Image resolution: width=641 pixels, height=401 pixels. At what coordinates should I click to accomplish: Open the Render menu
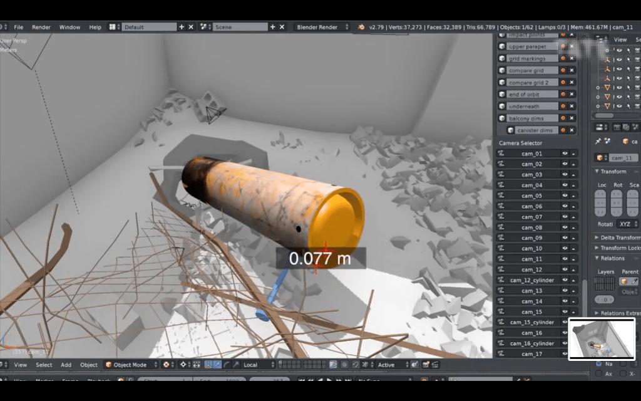click(41, 27)
